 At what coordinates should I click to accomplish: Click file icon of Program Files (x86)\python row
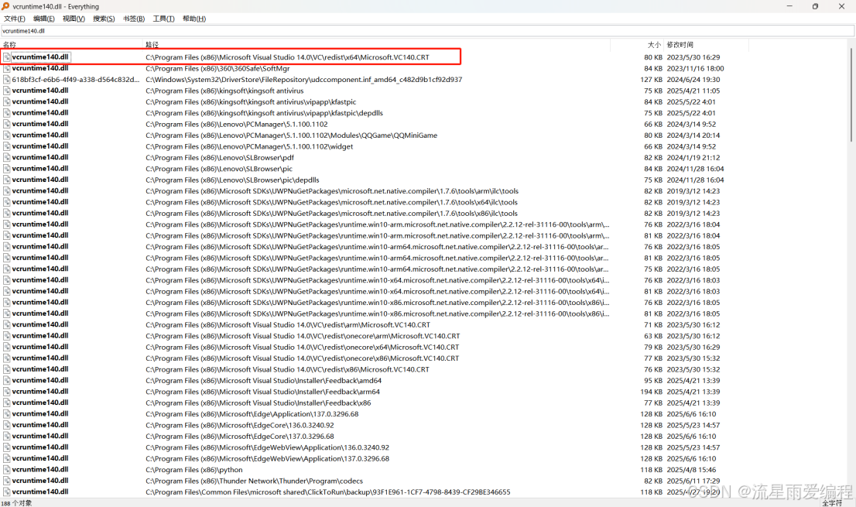[6, 469]
